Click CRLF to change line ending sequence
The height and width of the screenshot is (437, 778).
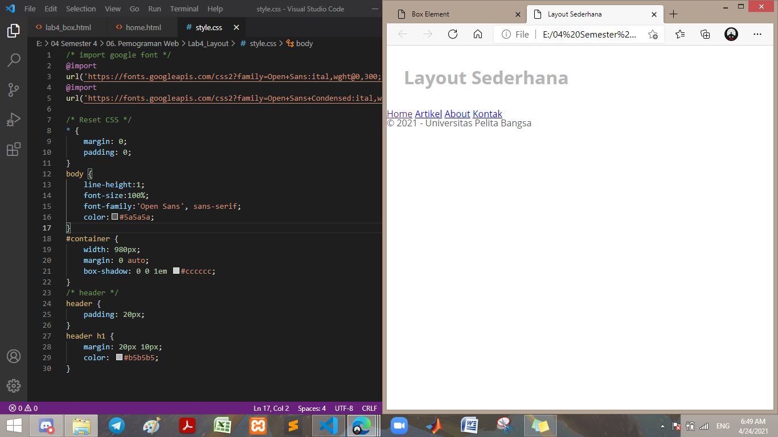tap(369, 408)
